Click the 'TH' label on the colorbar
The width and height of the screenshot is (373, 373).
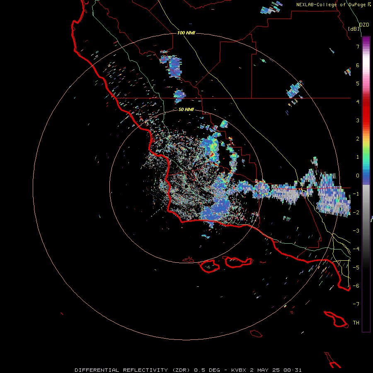tap(356, 323)
